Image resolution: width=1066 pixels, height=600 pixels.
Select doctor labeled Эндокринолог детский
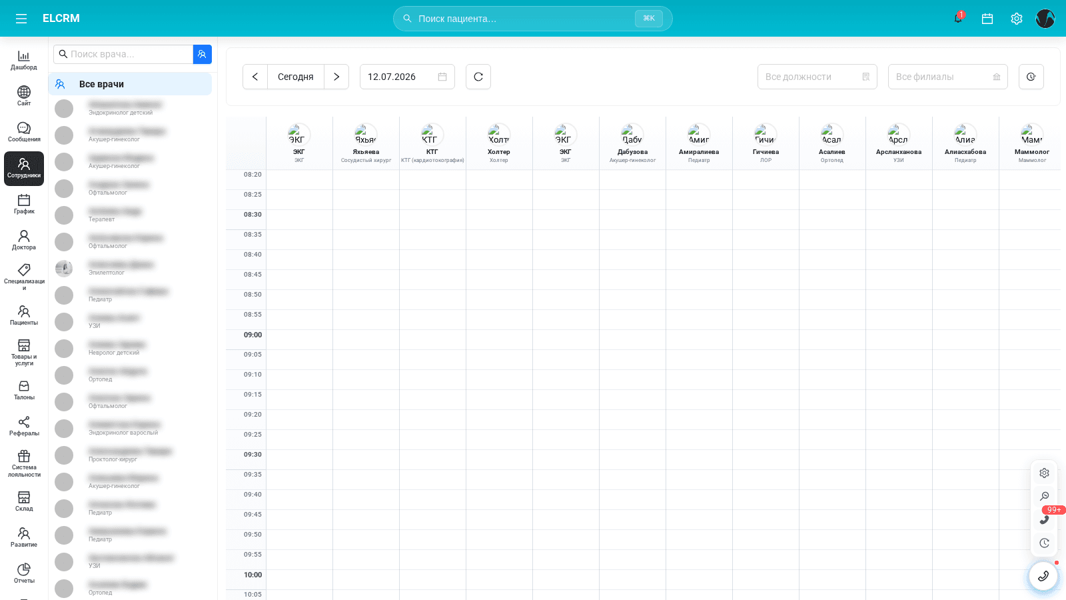click(x=130, y=108)
